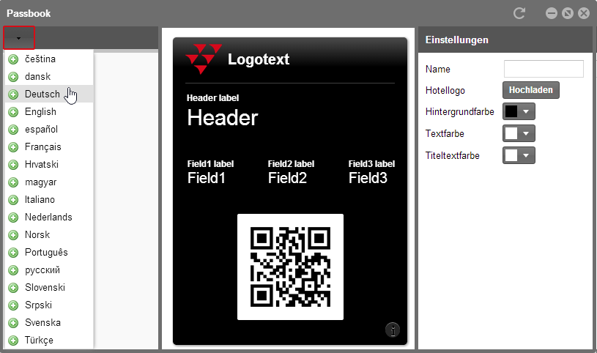Click the Header text on pass
Screen dimensions: 597x353
[x=223, y=118]
